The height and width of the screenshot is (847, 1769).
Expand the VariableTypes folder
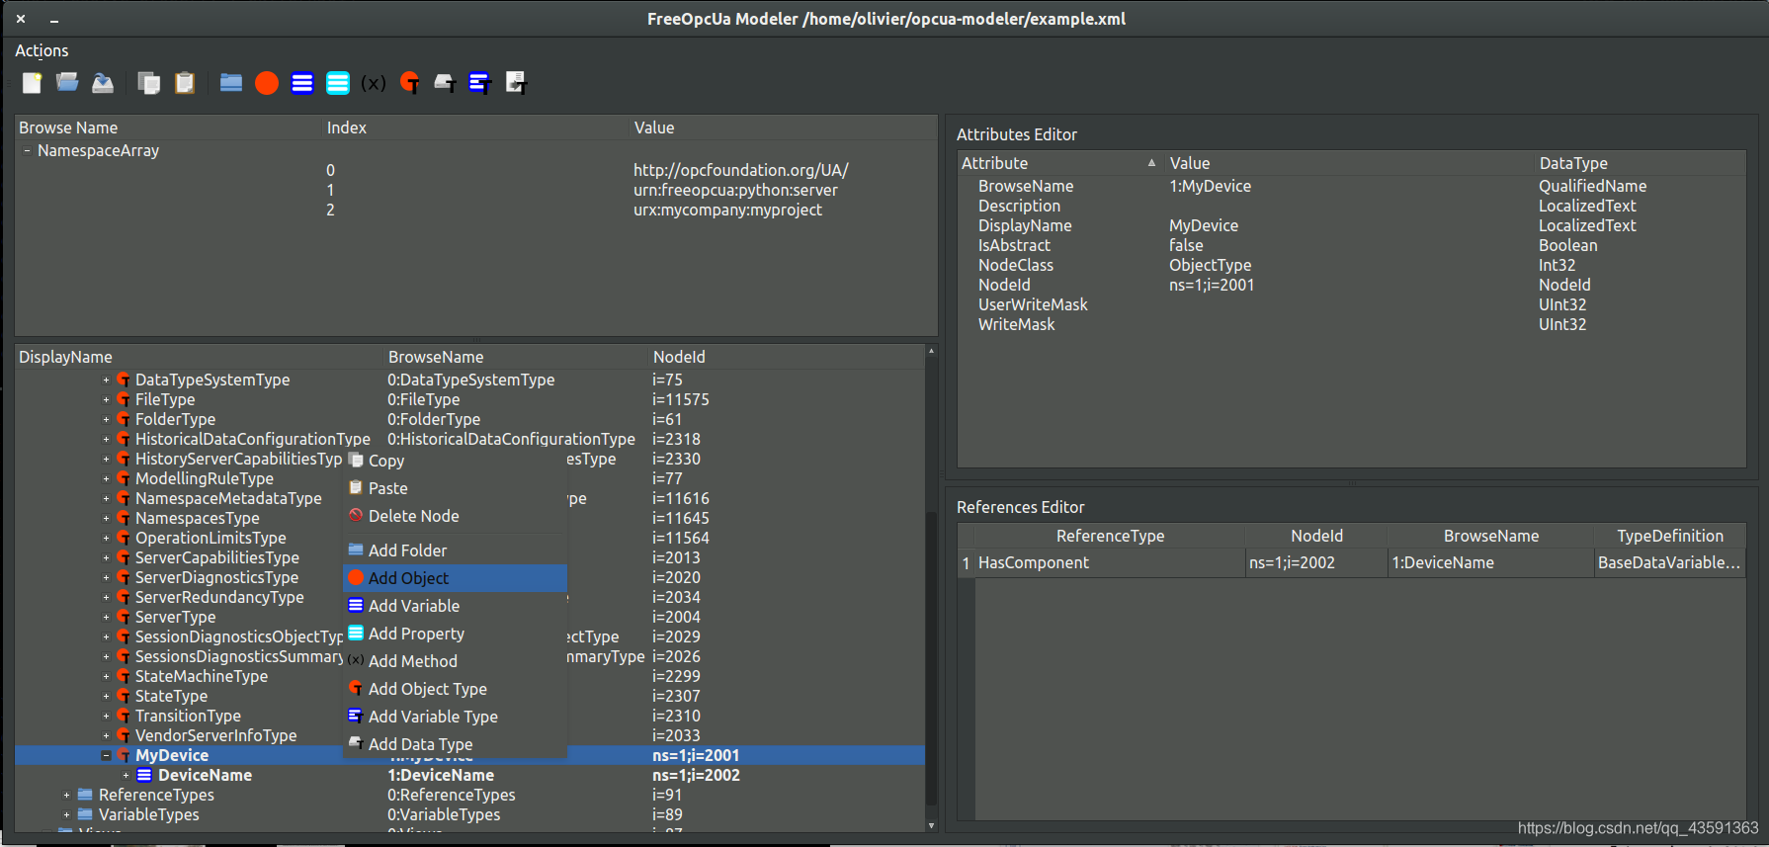[66, 814]
